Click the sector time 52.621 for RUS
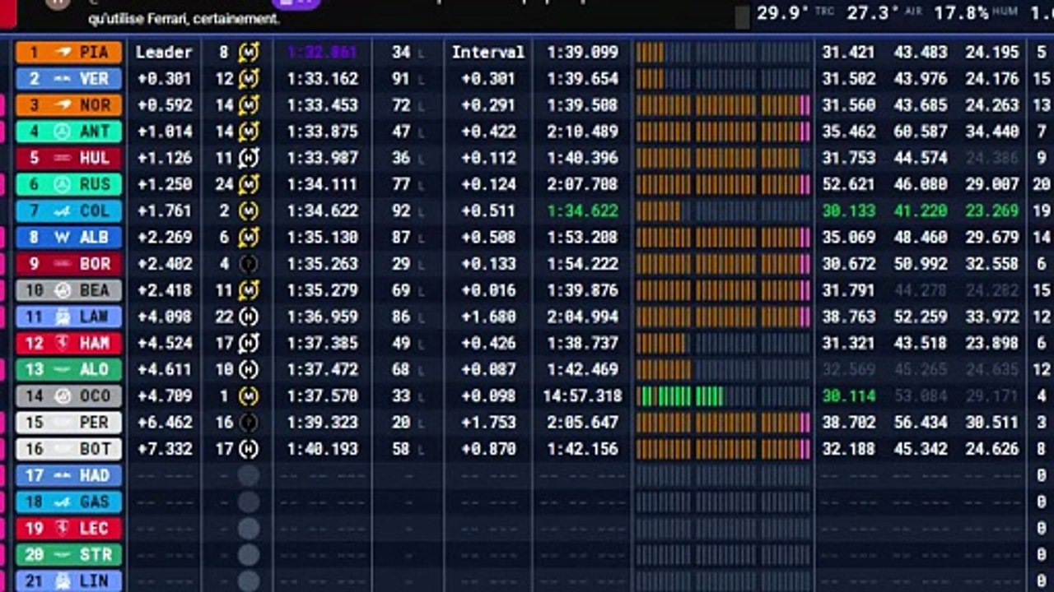 point(849,184)
